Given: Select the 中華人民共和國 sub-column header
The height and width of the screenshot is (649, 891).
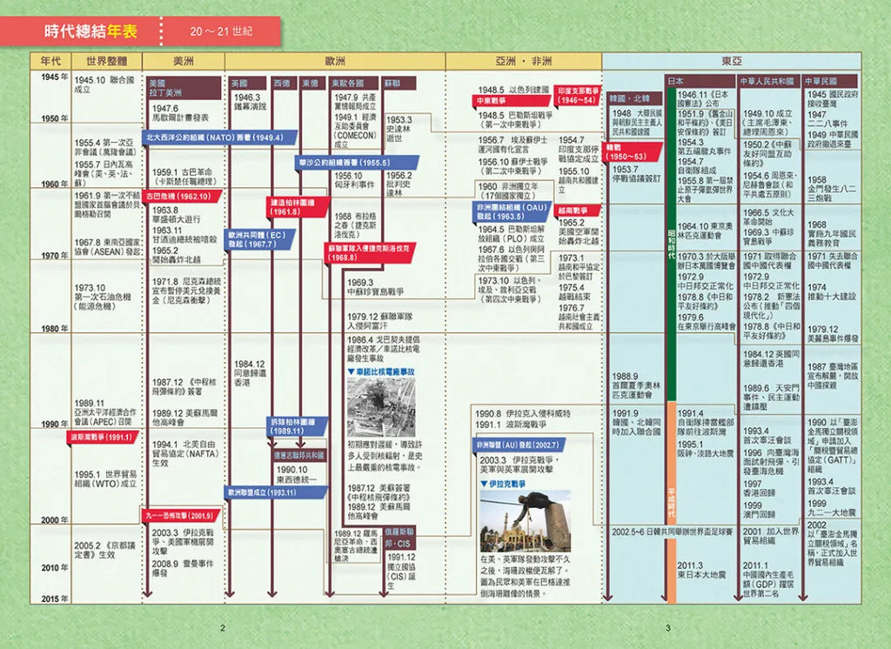Looking at the screenshot, I should pyautogui.click(x=767, y=81).
